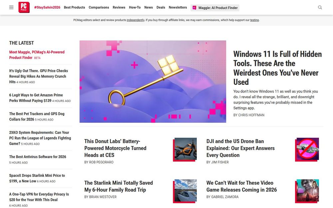333x208 pixels.
Task: Open the Best Products menu
Action: point(74,7)
